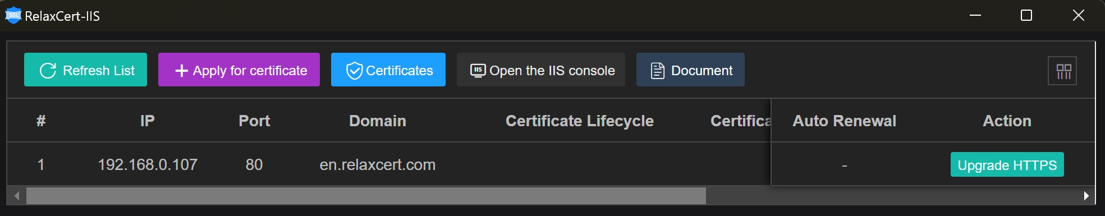
Task: Click the IIS monitor icon
Action: tap(478, 71)
